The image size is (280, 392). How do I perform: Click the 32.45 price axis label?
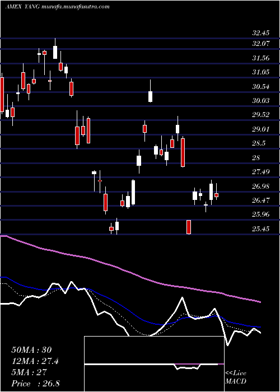260,32
